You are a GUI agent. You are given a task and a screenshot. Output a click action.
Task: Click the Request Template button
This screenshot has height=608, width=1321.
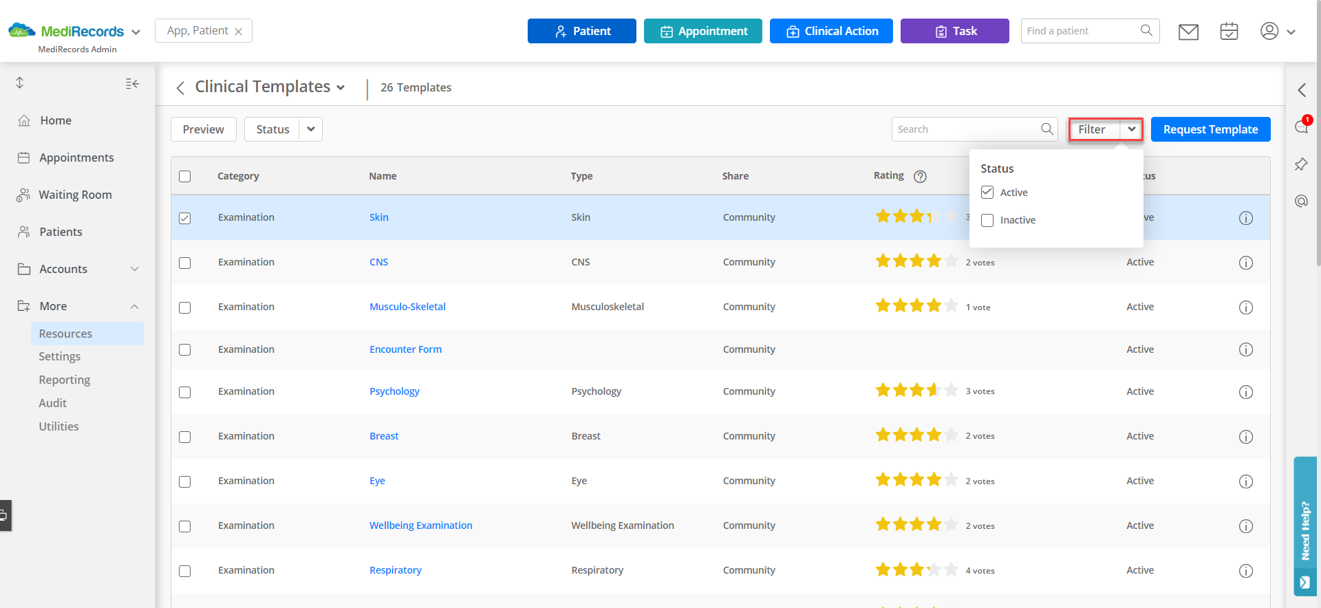pyautogui.click(x=1211, y=129)
